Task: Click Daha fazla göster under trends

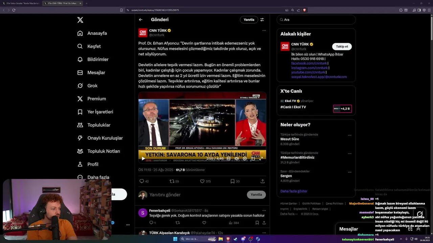Action: (294, 191)
